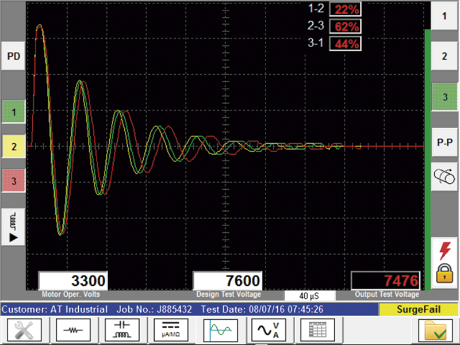Click the P-P button

click(444, 140)
